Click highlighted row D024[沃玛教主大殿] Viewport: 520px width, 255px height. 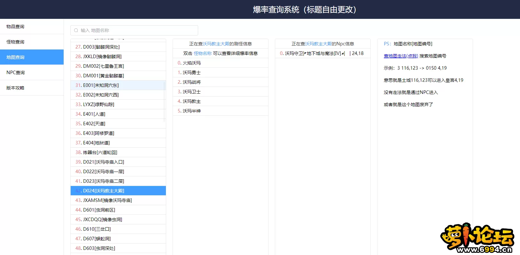[118, 191]
